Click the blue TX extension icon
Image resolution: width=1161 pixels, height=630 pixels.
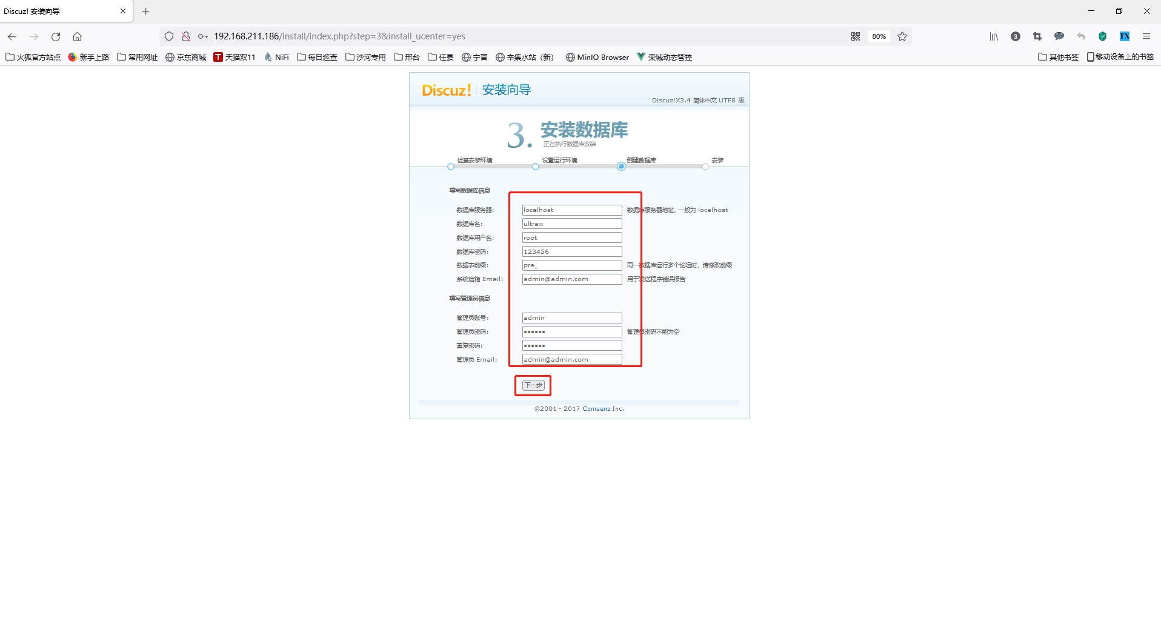pyautogui.click(x=1125, y=36)
